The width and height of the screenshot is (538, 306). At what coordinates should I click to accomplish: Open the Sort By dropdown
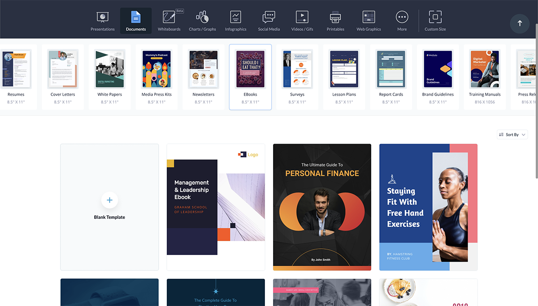click(512, 134)
